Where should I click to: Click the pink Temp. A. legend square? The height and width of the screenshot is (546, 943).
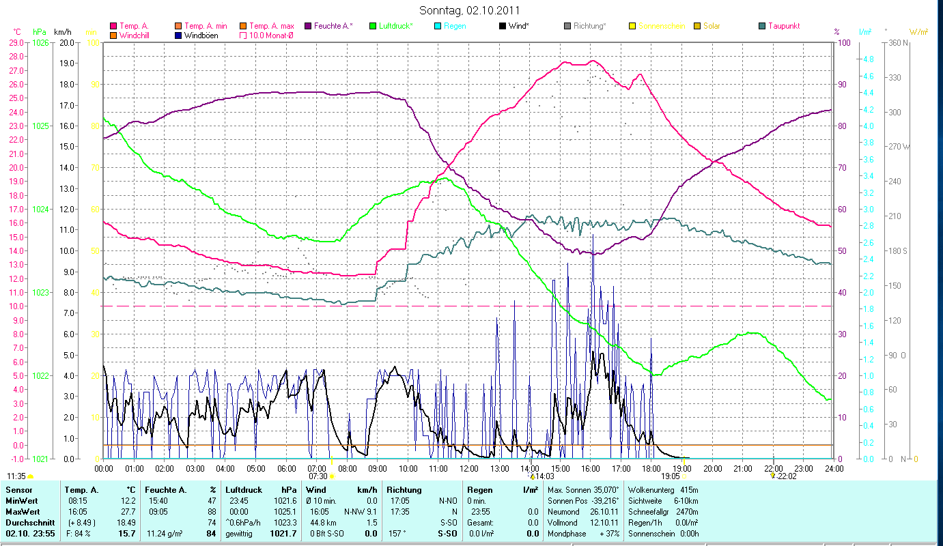pos(113,26)
